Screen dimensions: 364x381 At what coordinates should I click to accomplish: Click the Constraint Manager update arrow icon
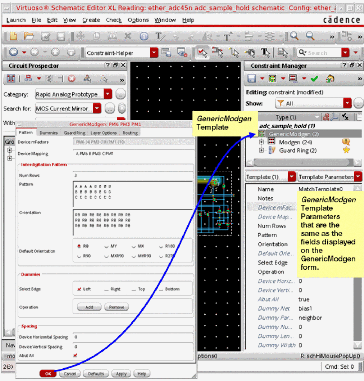330,78
